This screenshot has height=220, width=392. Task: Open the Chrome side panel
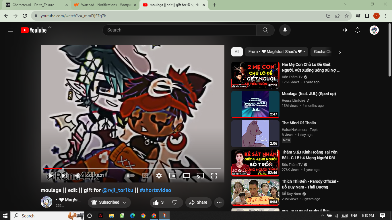367,16
